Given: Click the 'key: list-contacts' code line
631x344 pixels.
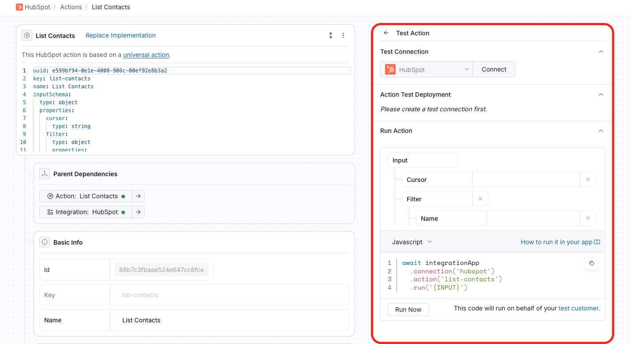Looking at the screenshot, I should point(62,79).
